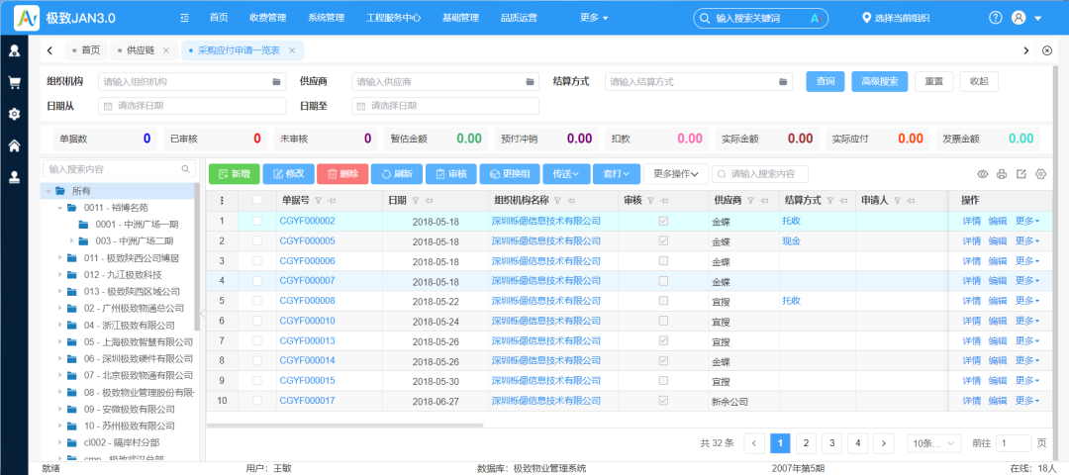
Task: Click the person icon in left sidebar
Action: click(x=14, y=50)
